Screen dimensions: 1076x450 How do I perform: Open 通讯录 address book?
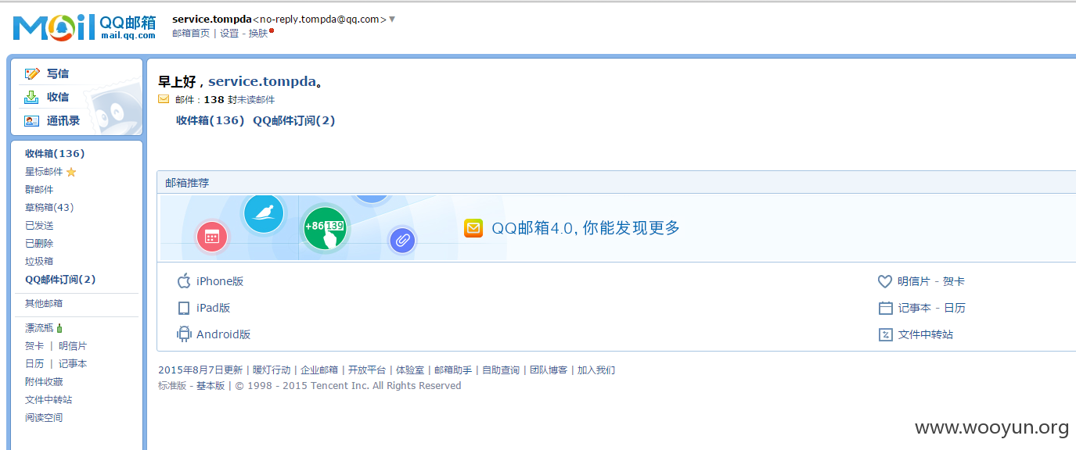63,121
